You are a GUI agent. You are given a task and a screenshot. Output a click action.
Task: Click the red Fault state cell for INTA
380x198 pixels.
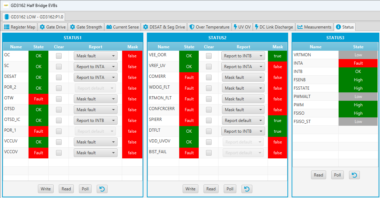click(358, 63)
